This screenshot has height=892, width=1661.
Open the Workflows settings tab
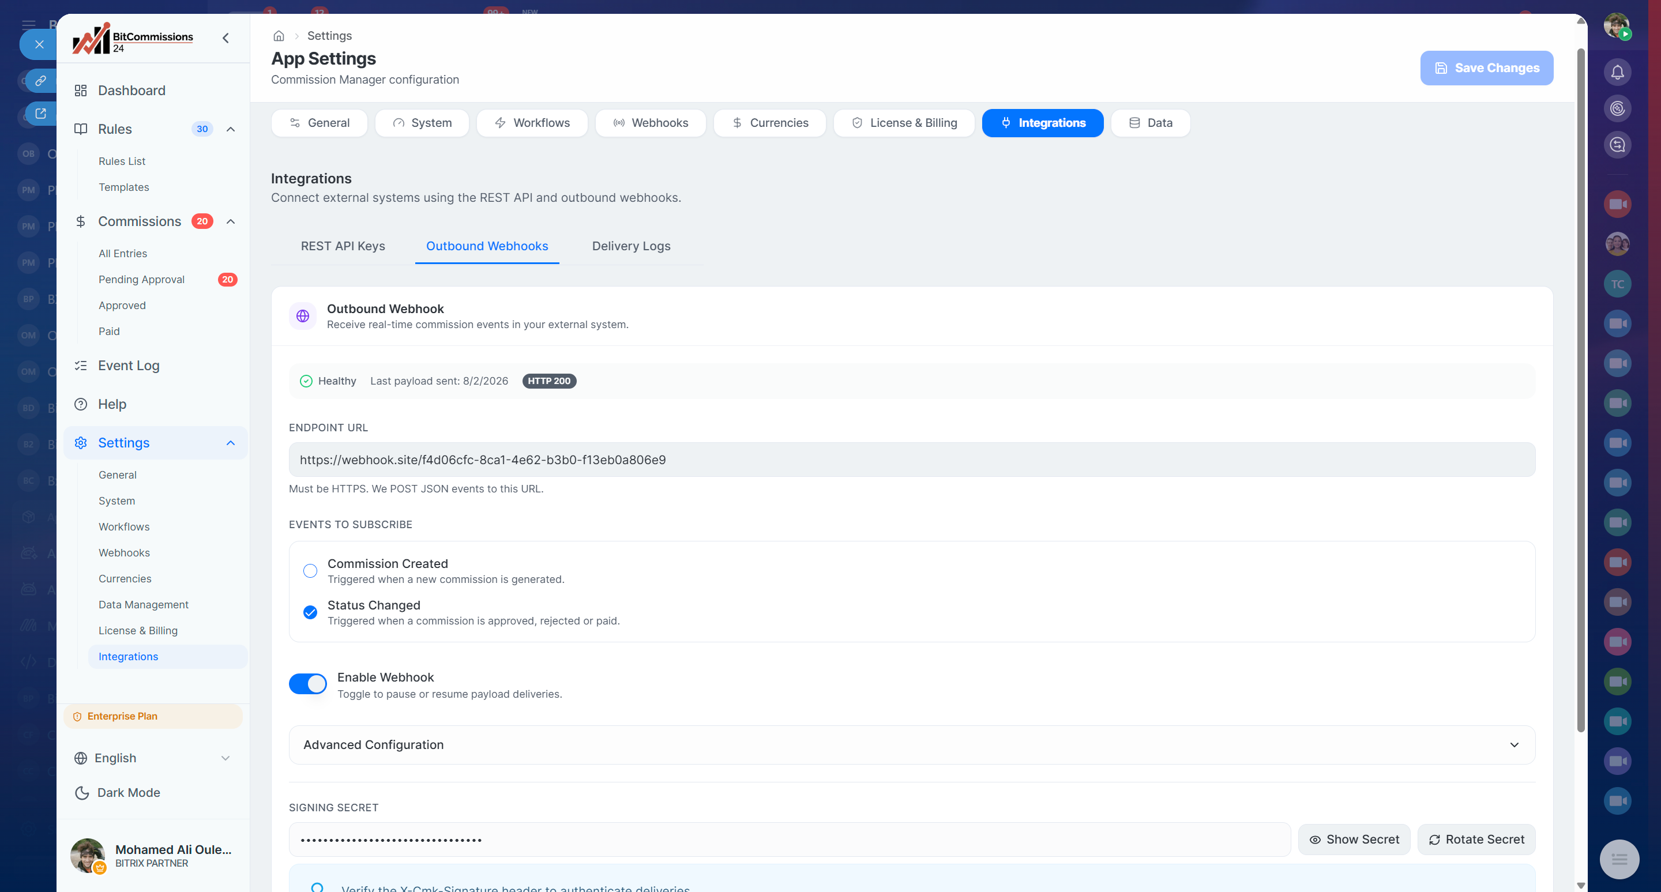(x=532, y=123)
